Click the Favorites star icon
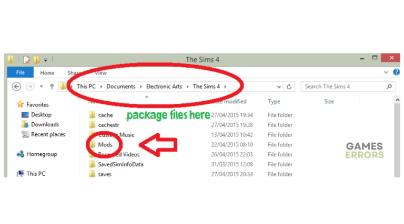The width and height of the screenshot is (404, 224). click(x=20, y=104)
